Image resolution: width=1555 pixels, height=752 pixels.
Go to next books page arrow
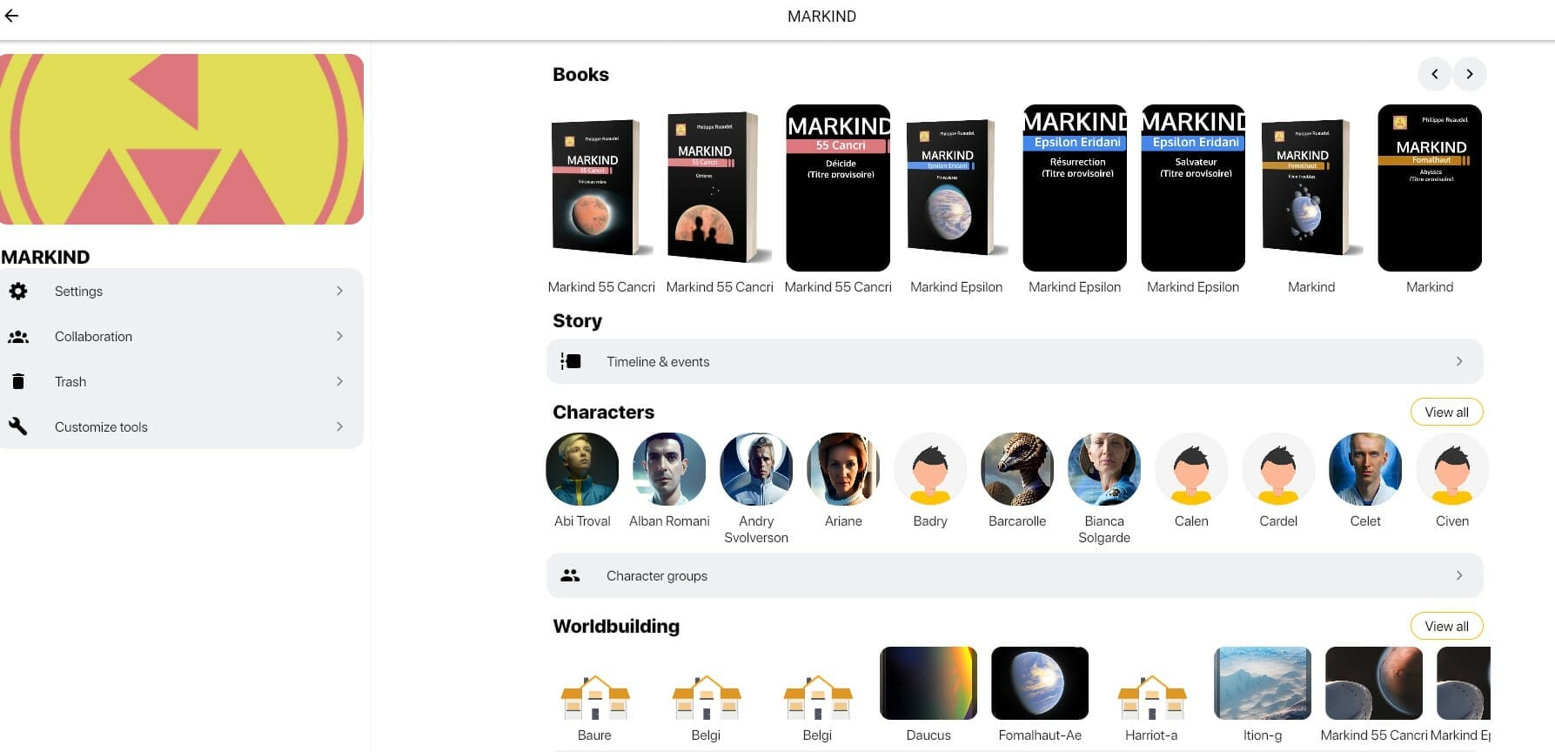(1470, 74)
